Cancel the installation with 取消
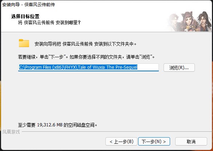213x151 pixels. click(191, 142)
